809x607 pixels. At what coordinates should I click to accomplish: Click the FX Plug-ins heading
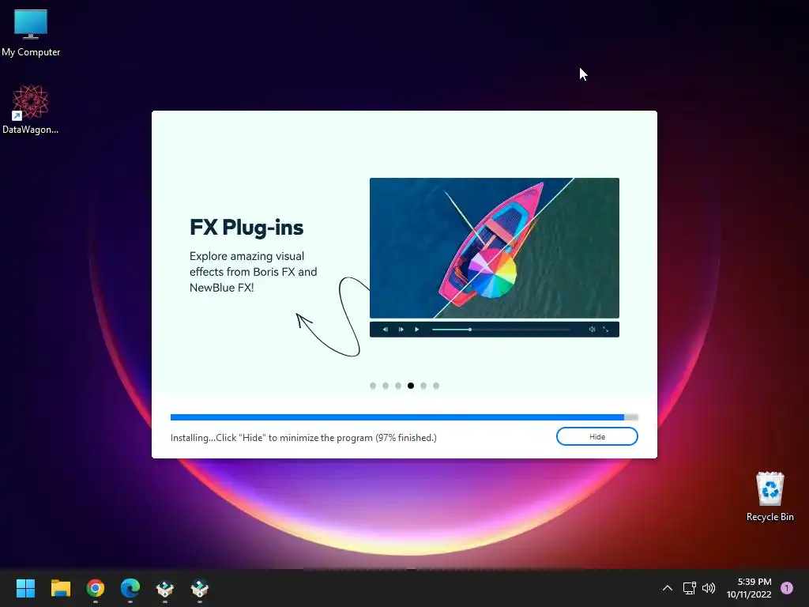point(246,228)
